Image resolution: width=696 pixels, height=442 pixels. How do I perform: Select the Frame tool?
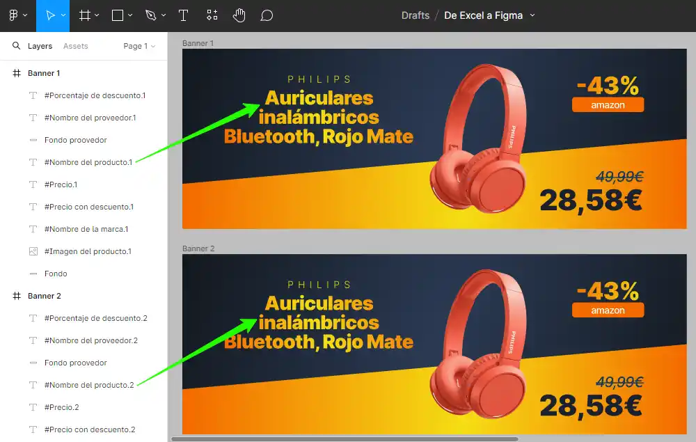click(84, 15)
